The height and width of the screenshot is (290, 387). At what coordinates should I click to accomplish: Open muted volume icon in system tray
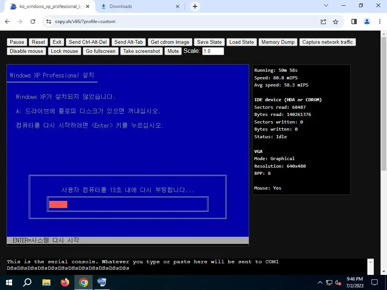click(338, 282)
